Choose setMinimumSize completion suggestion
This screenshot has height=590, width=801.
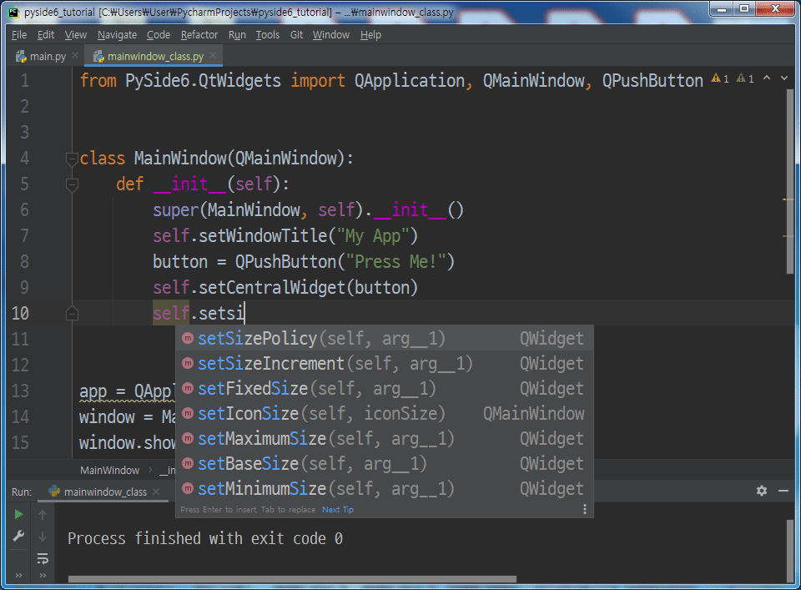[x=384, y=488]
